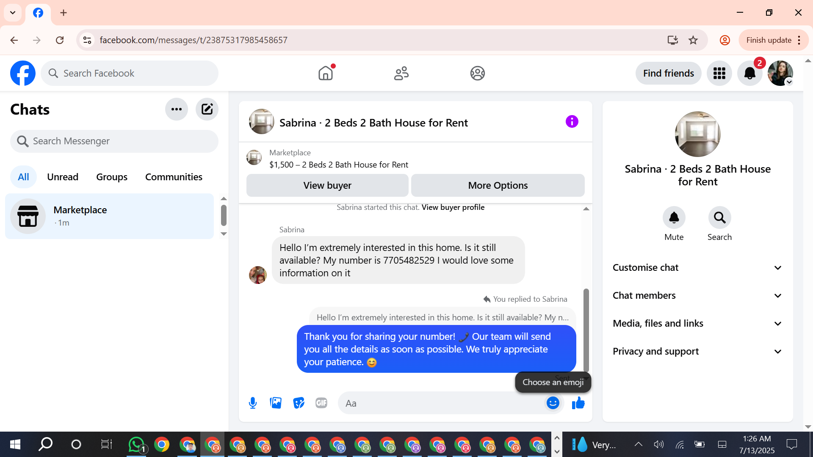This screenshot has height=457, width=813.
Task: Choose an emoji with the smiley icon
Action: pos(553,403)
